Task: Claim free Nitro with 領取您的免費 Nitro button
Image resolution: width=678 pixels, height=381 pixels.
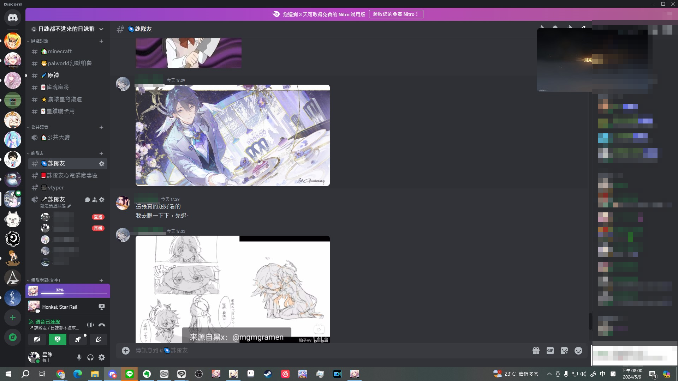Action: click(x=396, y=14)
